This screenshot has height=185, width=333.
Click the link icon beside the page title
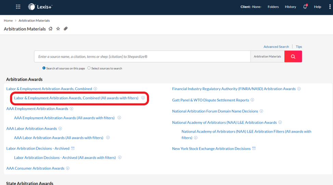(x=66, y=29)
